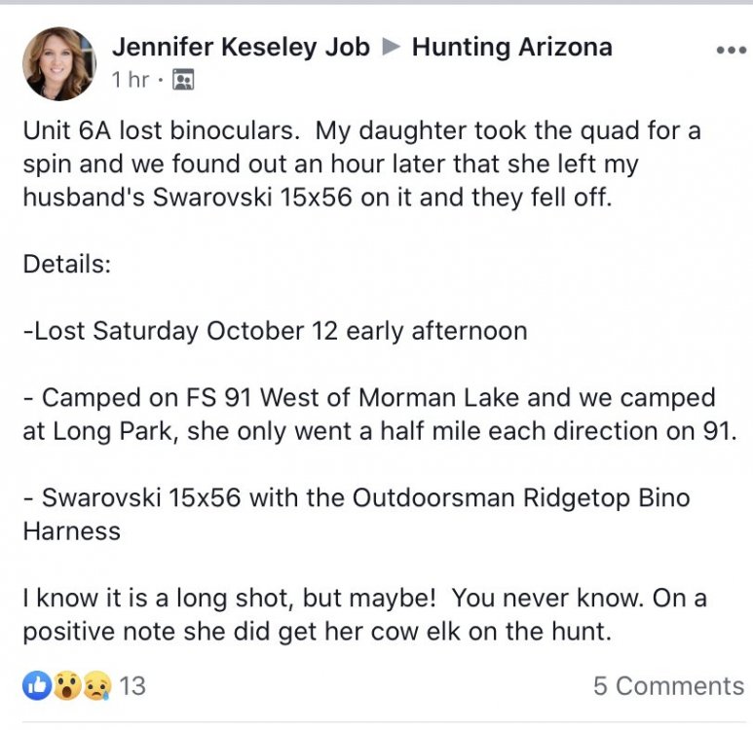Open Jennifer Keseley Job's profile photo

[x=59, y=64]
